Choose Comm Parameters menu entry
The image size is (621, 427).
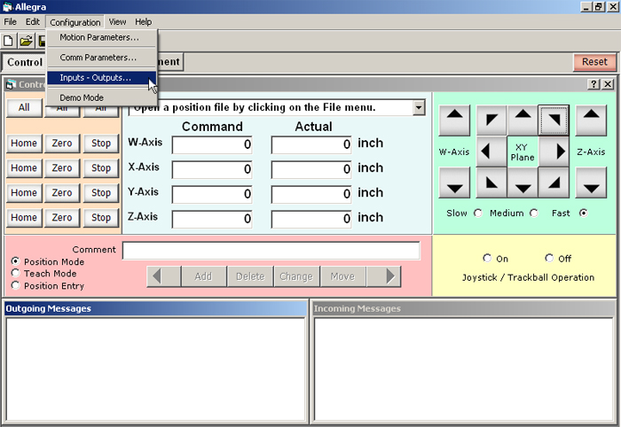[101, 58]
